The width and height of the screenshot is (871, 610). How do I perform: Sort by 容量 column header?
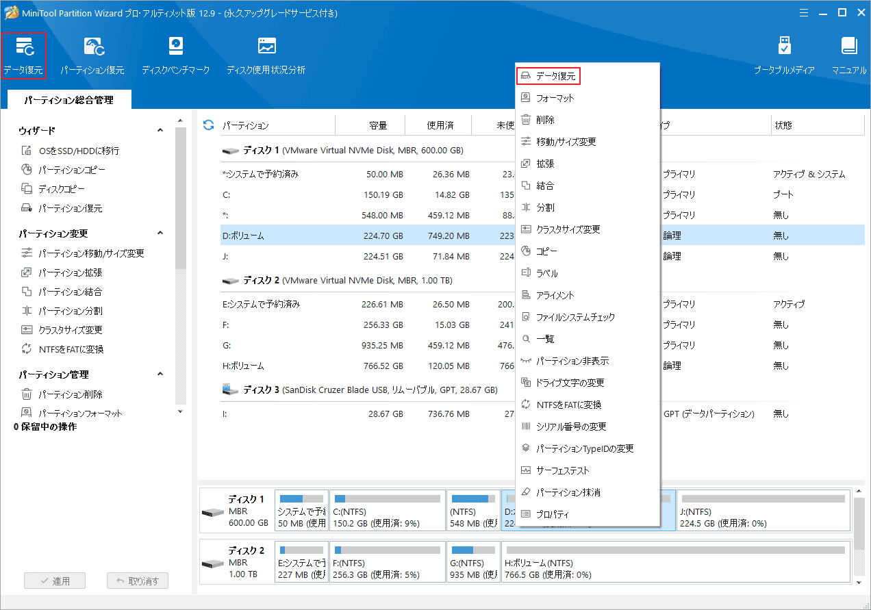tap(370, 125)
